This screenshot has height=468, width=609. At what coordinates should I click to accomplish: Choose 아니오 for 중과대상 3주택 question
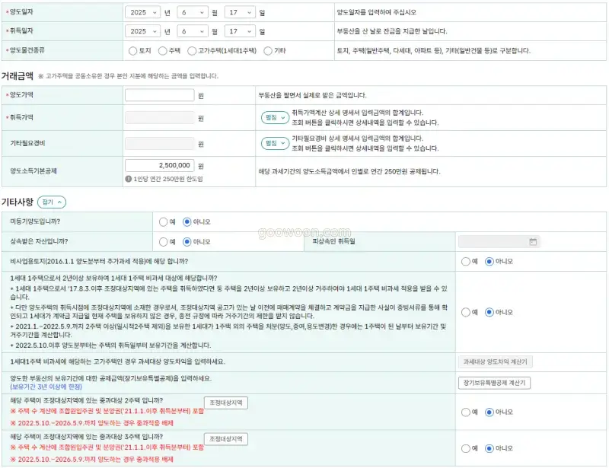pyautogui.click(x=489, y=448)
